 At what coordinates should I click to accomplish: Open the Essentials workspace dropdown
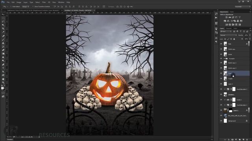pos(243,7)
